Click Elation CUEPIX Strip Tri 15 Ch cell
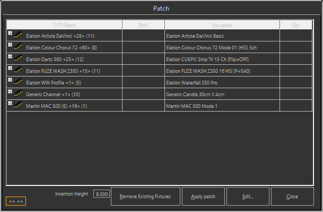The width and height of the screenshot is (323, 212). pyautogui.click(x=222, y=59)
